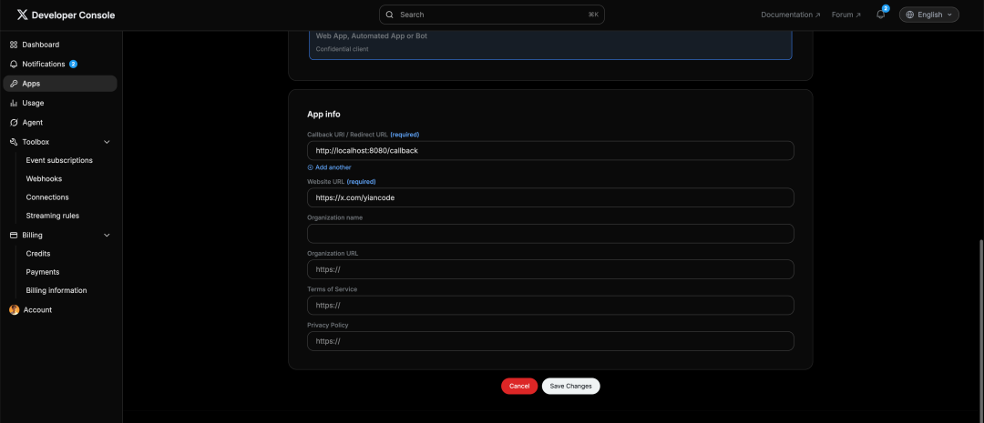Collapse the Billing section chevron
The height and width of the screenshot is (423, 984).
(107, 235)
